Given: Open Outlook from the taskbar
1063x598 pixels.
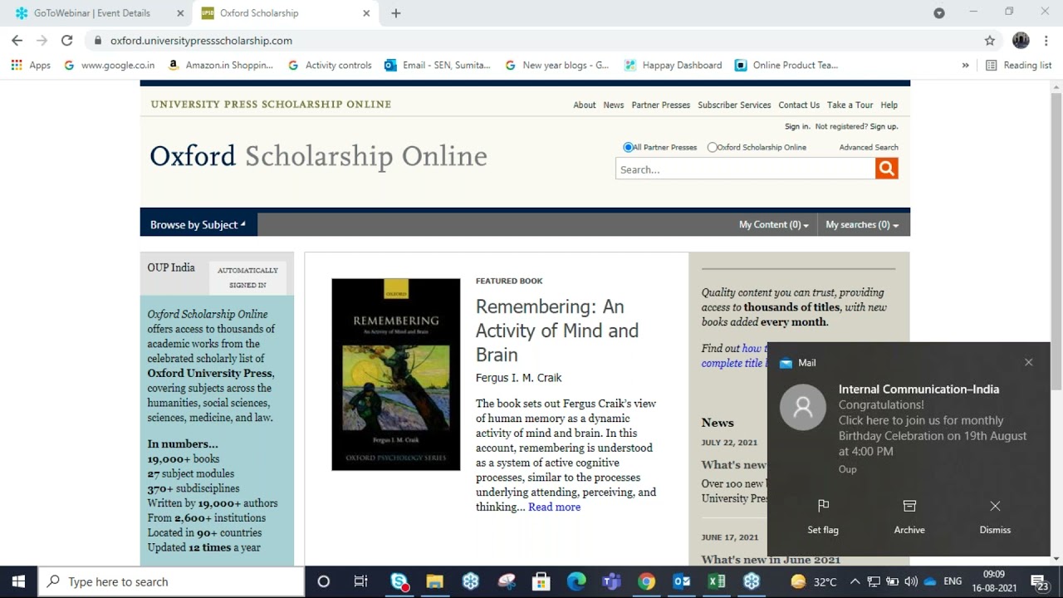Looking at the screenshot, I should tap(682, 581).
